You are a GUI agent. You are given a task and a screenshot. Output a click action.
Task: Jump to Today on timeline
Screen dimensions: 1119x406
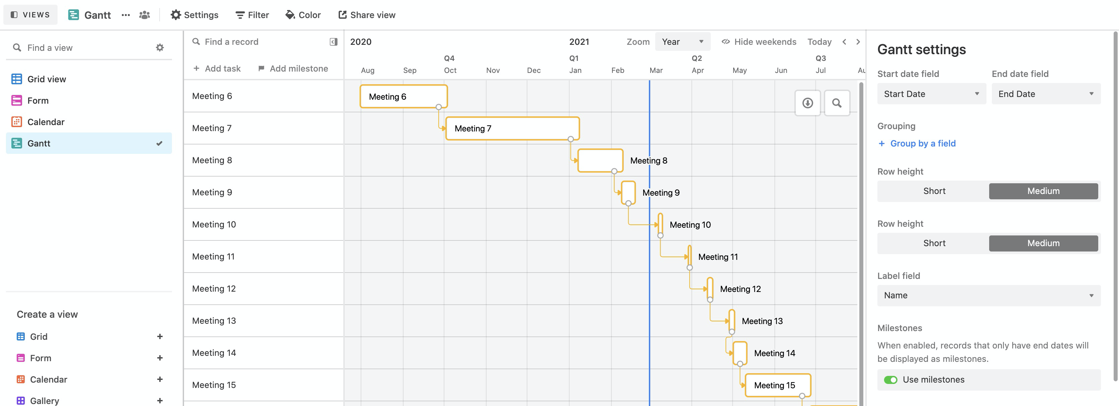(819, 42)
